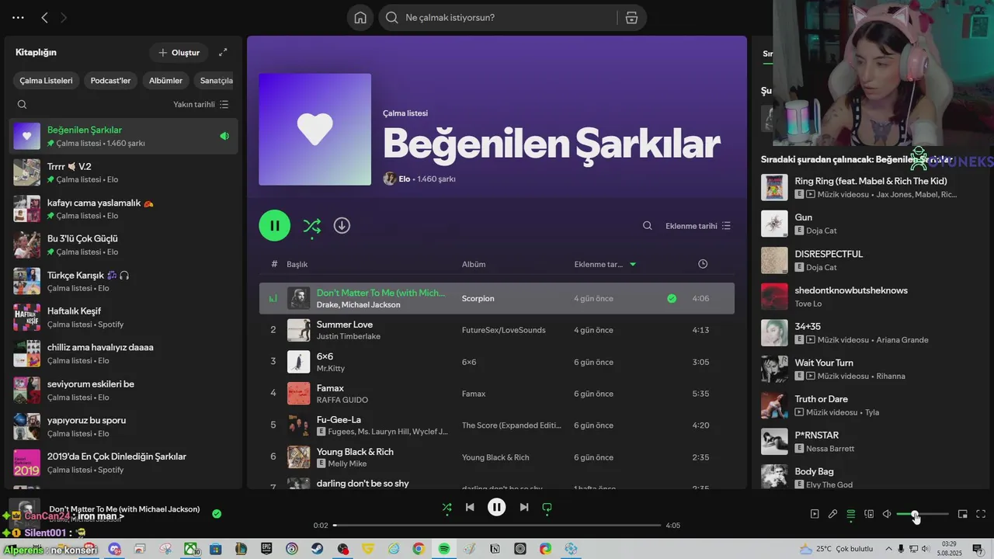994x559 pixels.
Task: Toggle shuffle beside the playlist play button
Action: click(x=311, y=226)
